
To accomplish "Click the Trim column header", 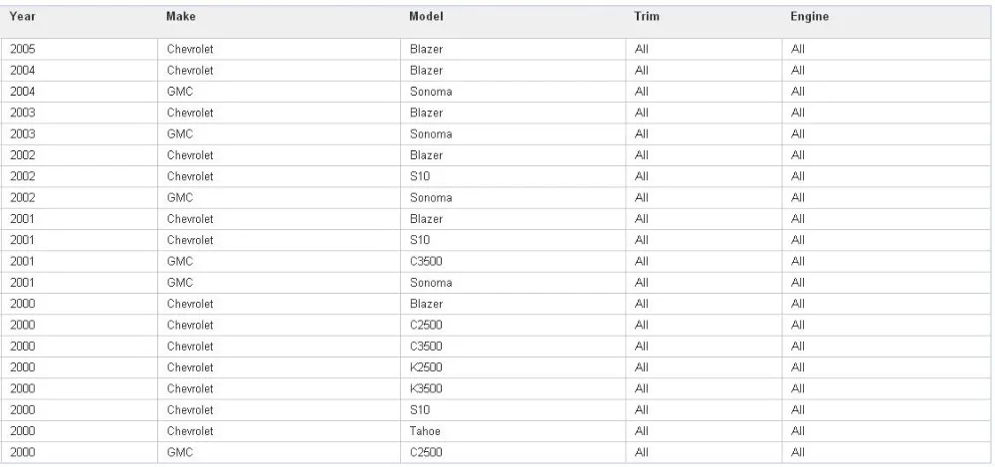I will point(646,18).
